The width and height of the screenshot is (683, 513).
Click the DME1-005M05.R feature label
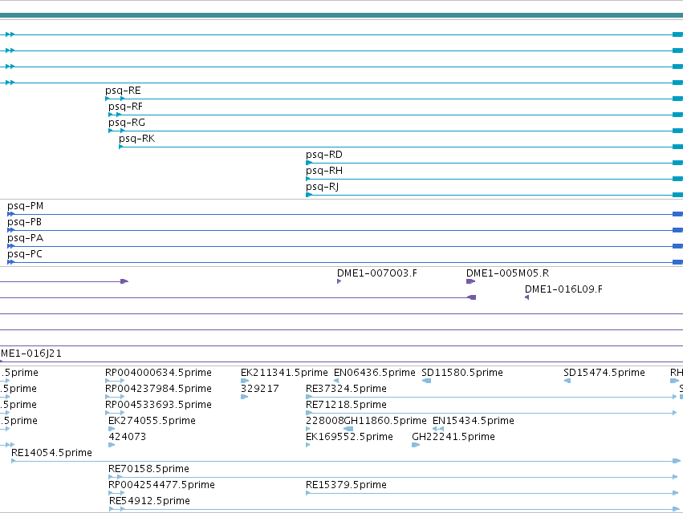click(507, 273)
